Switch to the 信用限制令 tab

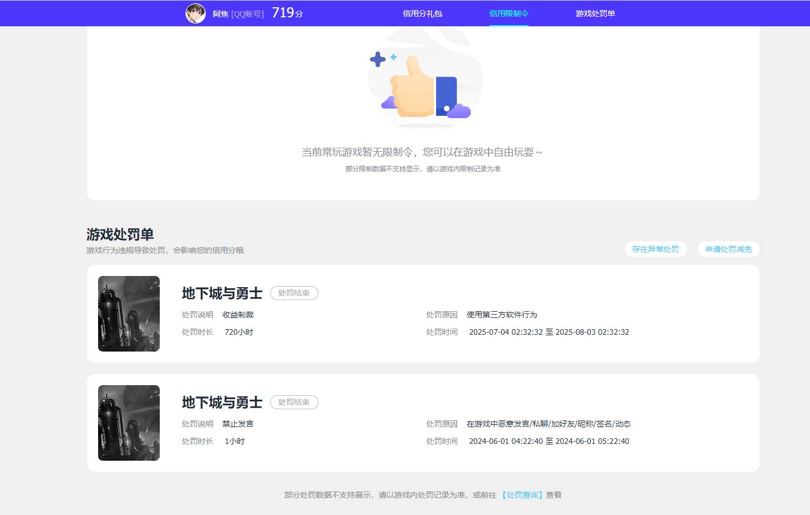point(508,13)
